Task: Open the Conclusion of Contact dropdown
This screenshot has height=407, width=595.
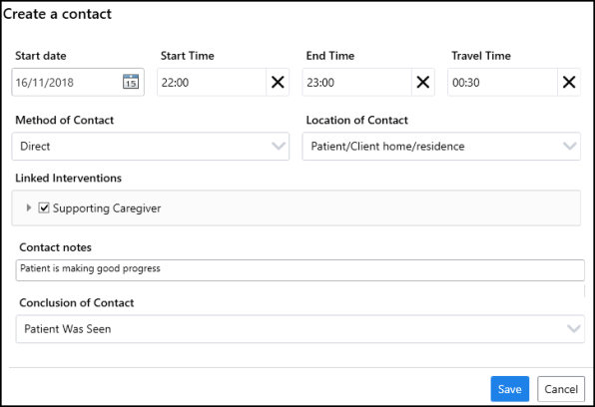Action: click(x=299, y=329)
